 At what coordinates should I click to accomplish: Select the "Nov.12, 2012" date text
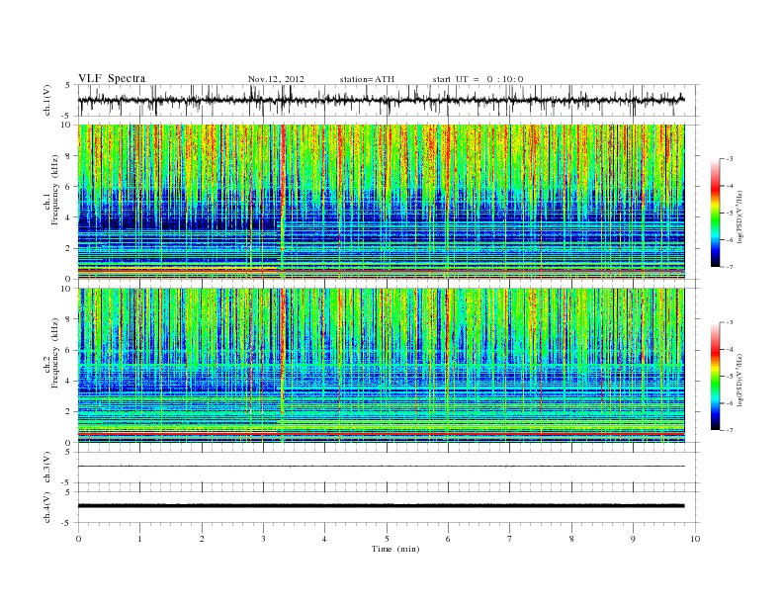click(x=276, y=79)
